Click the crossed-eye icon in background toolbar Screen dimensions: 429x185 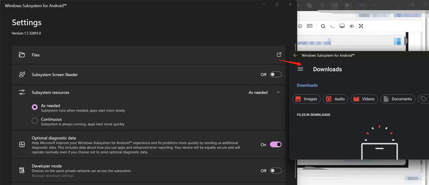352,26
